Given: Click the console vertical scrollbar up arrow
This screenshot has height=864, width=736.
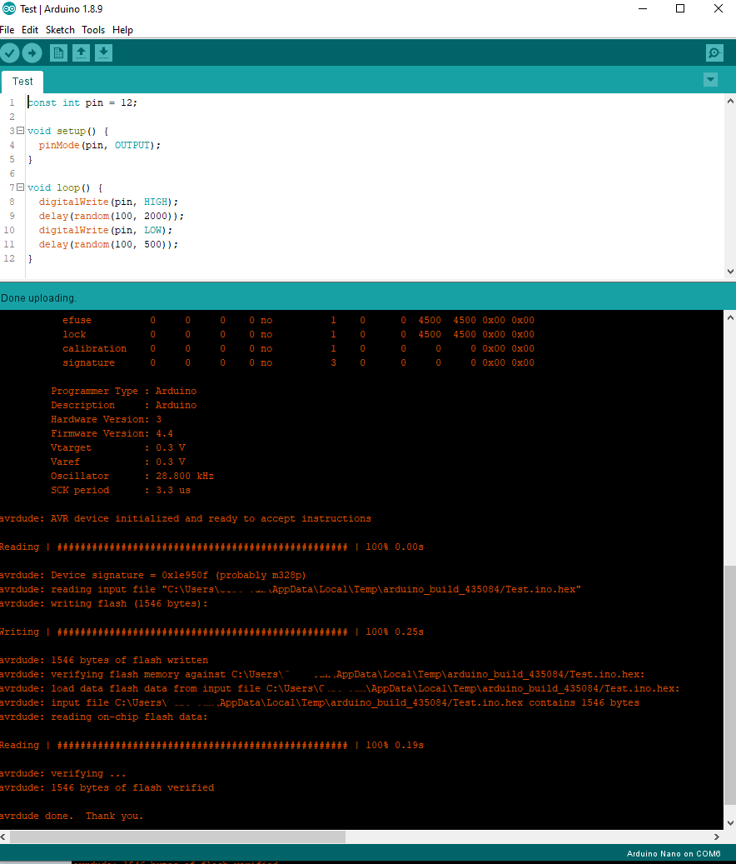Looking at the screenshot, I should [x=730, y=317].
